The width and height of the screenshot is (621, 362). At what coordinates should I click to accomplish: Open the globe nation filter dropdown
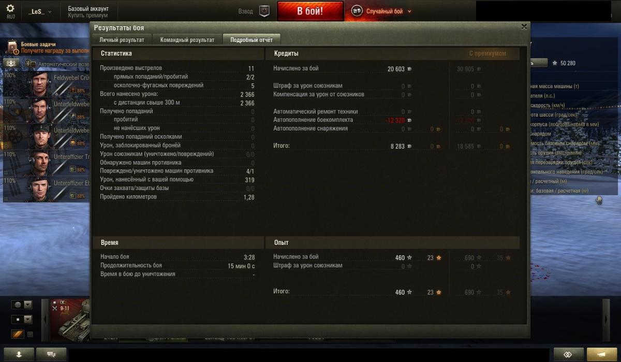pos(22,305)
